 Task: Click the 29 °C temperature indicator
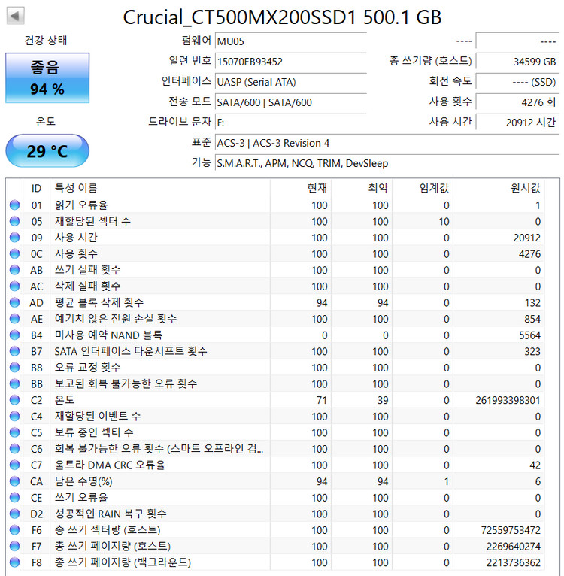[47, 151]
